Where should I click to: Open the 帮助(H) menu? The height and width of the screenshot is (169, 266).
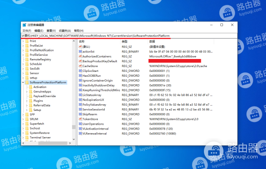tap(79, 31)
